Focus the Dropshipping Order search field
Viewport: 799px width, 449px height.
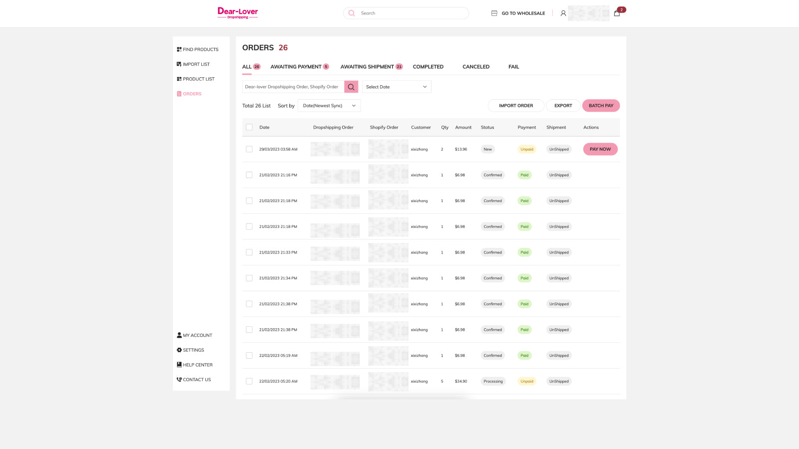tap(293, 87)
